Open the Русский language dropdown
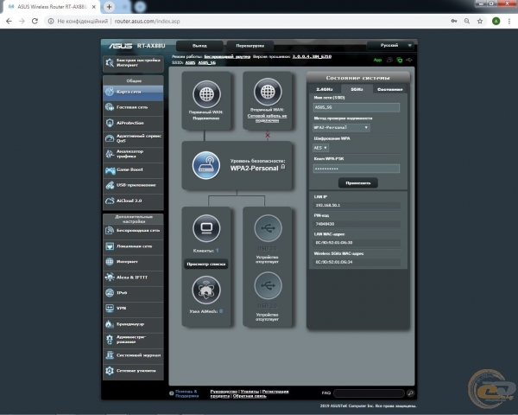Screen dimensions: 518x415 click(390, 45)
